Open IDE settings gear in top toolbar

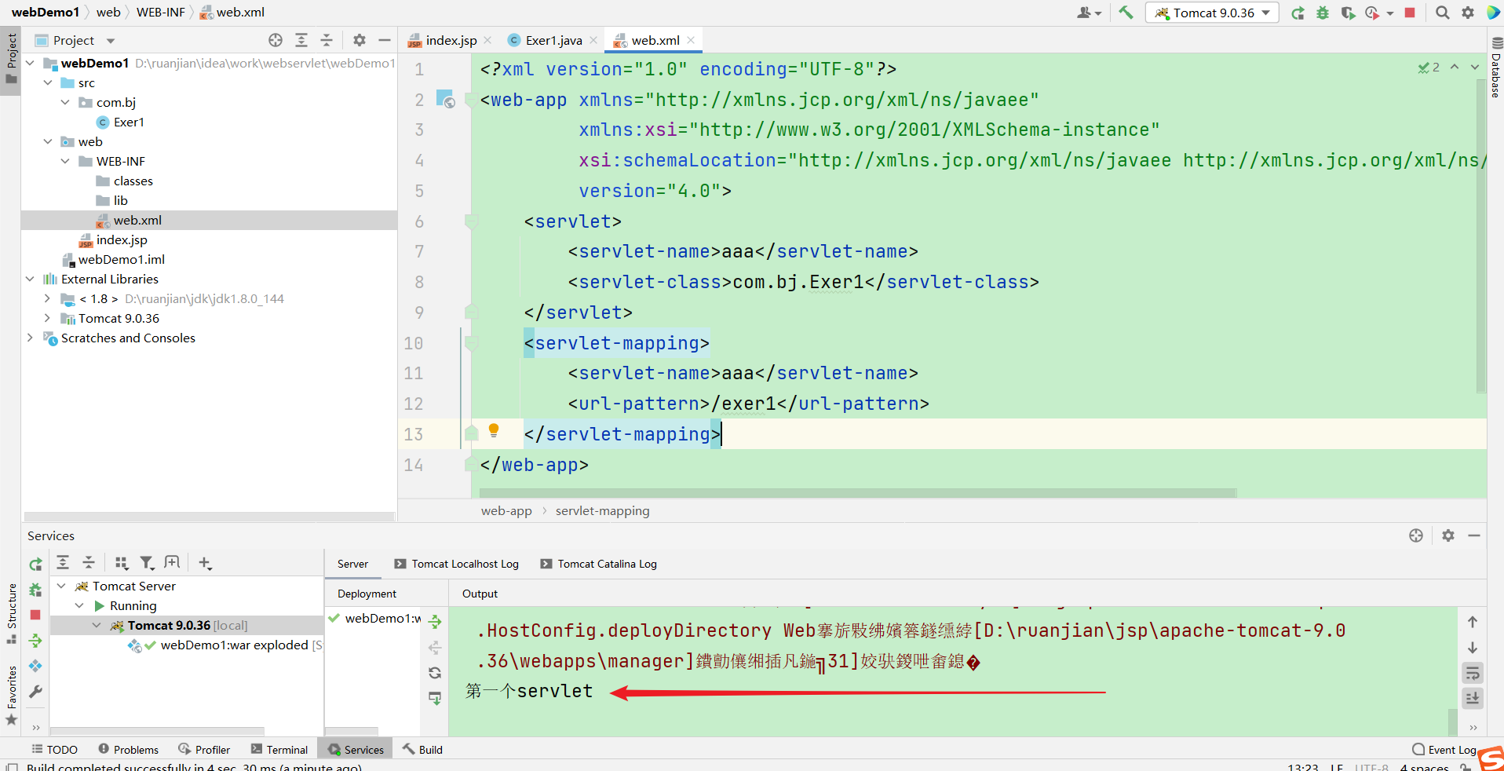[1467, 13]
